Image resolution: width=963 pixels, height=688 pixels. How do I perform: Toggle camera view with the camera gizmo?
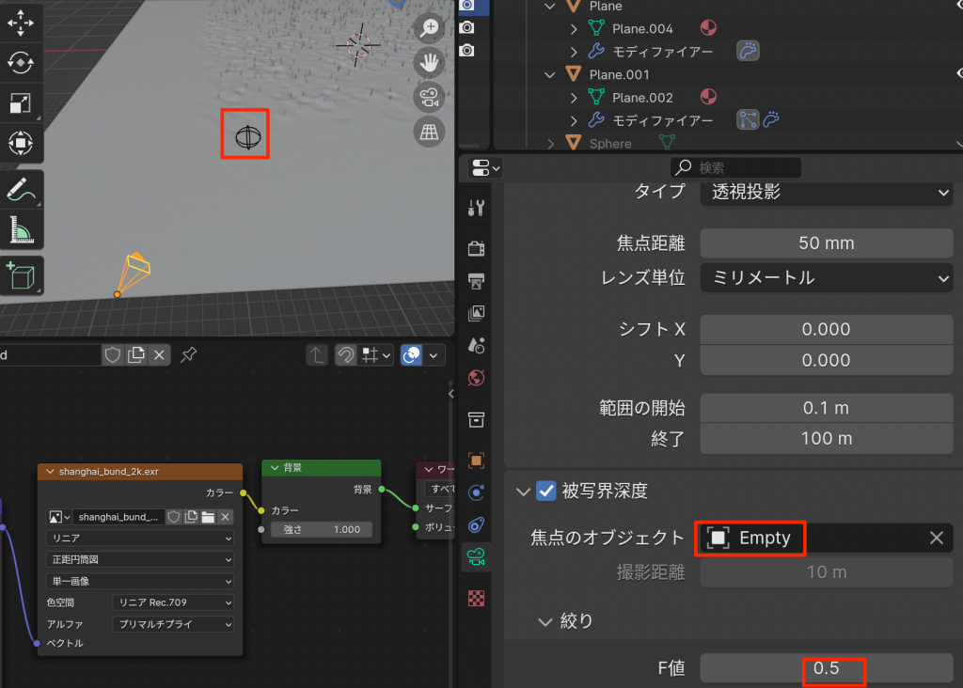click(429, 97)
